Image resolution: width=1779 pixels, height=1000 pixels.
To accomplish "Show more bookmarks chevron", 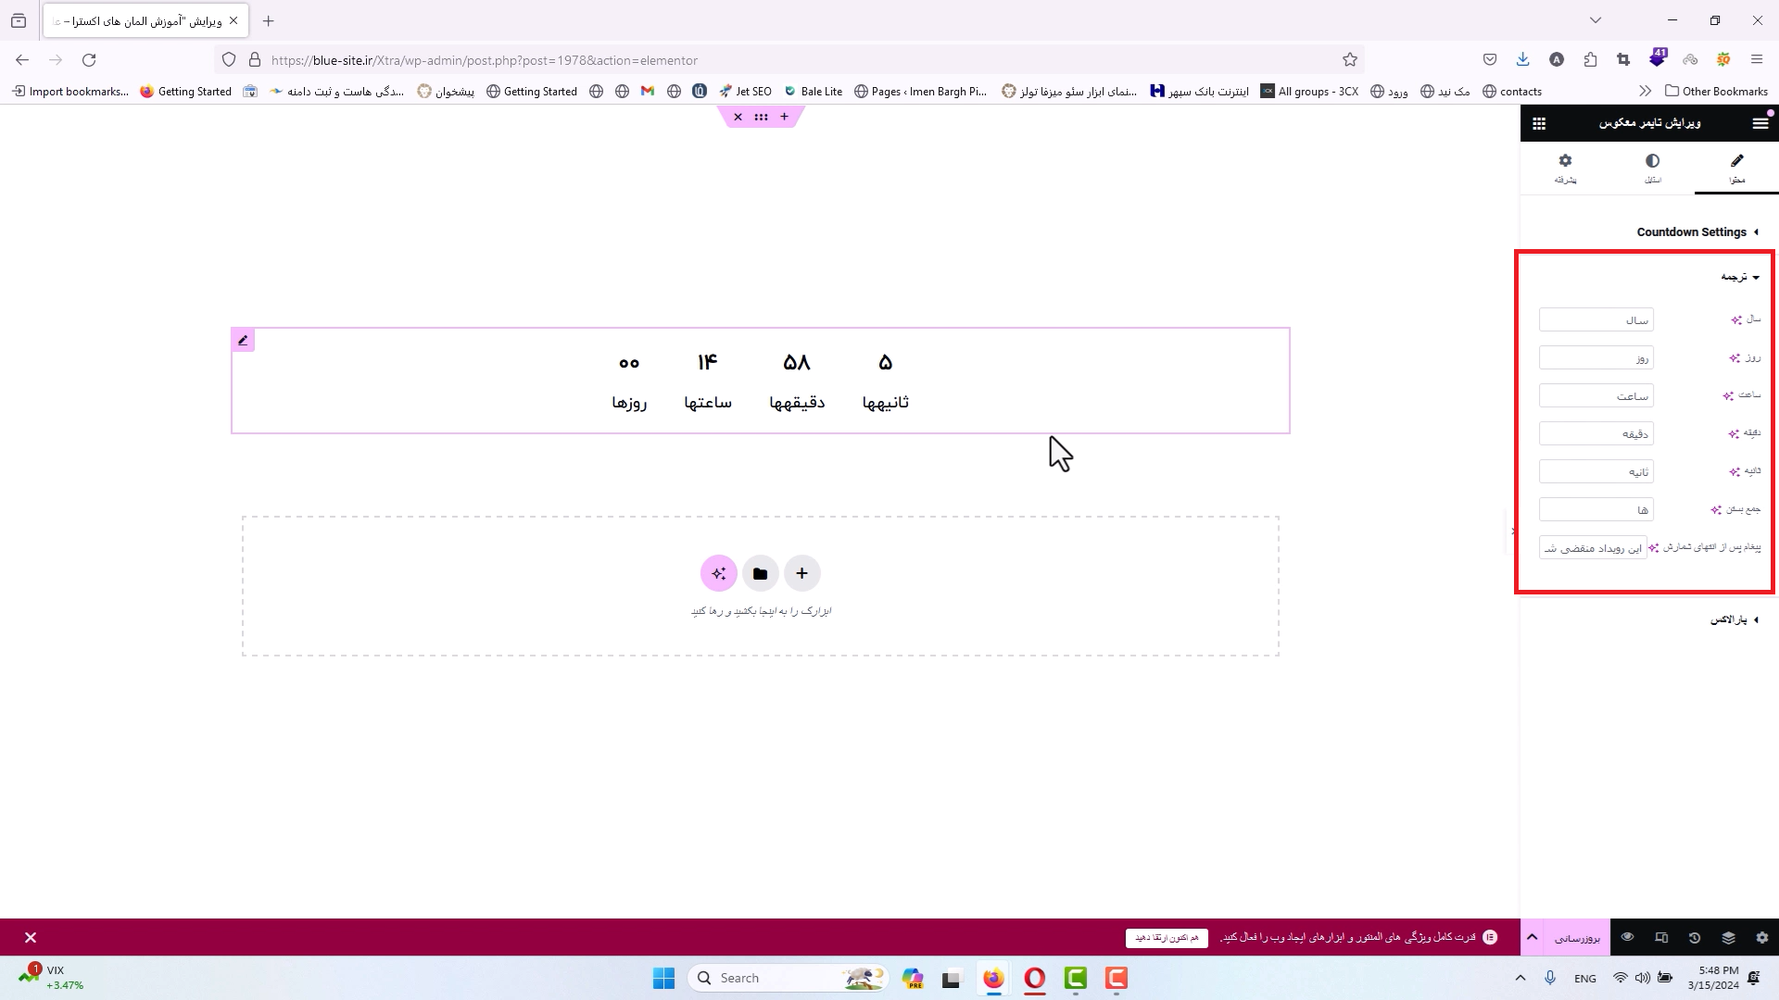I will coord(1645,91).
